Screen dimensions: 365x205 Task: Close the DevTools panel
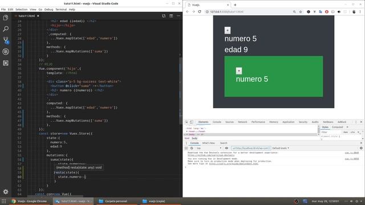coord(361,122)
